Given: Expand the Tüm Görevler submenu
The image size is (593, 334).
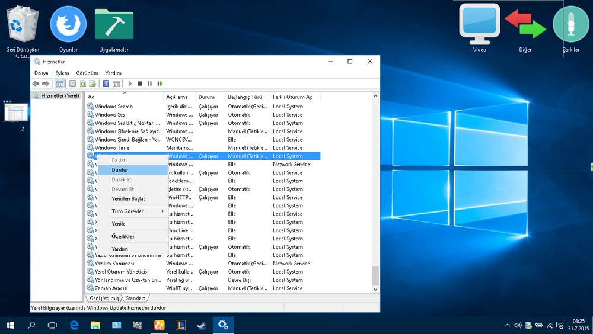Looking at the screenshot, I should click(127, 211).
